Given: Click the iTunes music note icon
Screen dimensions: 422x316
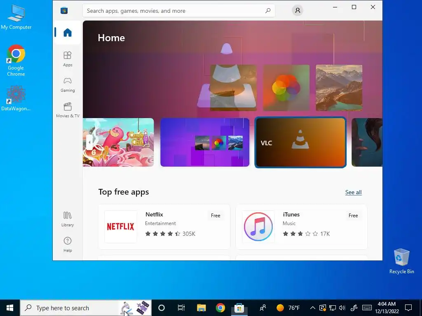Looking at the screenshot, I should click(x=258, y=227).
